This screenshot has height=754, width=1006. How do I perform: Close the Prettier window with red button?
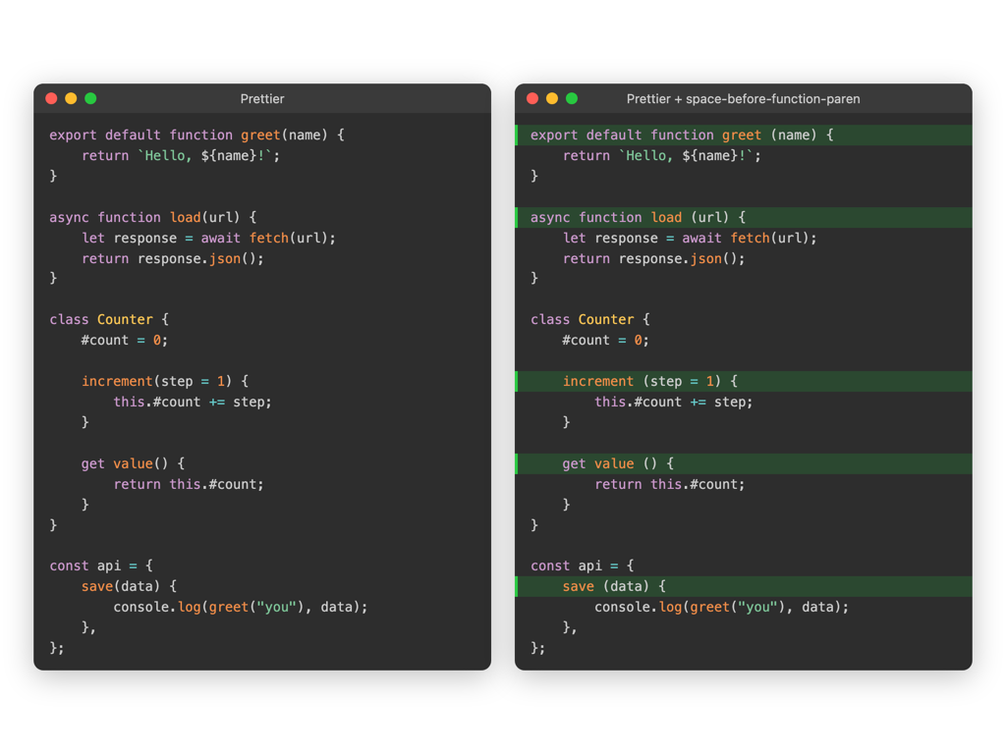[x=51, y=98]
